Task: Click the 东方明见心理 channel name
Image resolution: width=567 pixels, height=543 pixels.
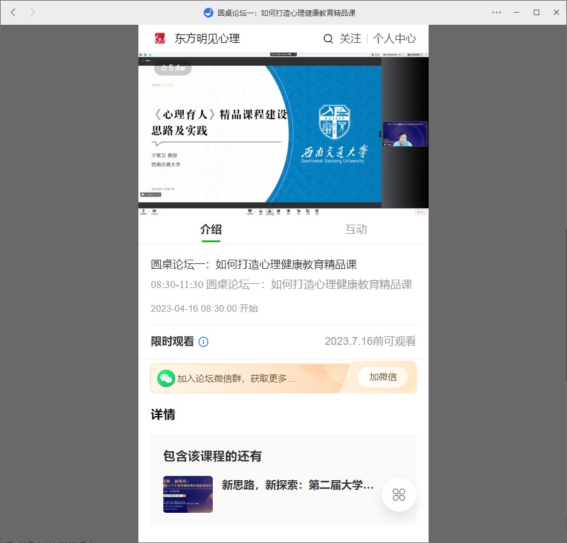Action: 207,39
